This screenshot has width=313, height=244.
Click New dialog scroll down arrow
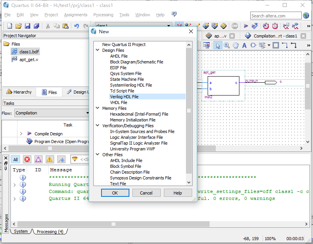pos(189,182)
